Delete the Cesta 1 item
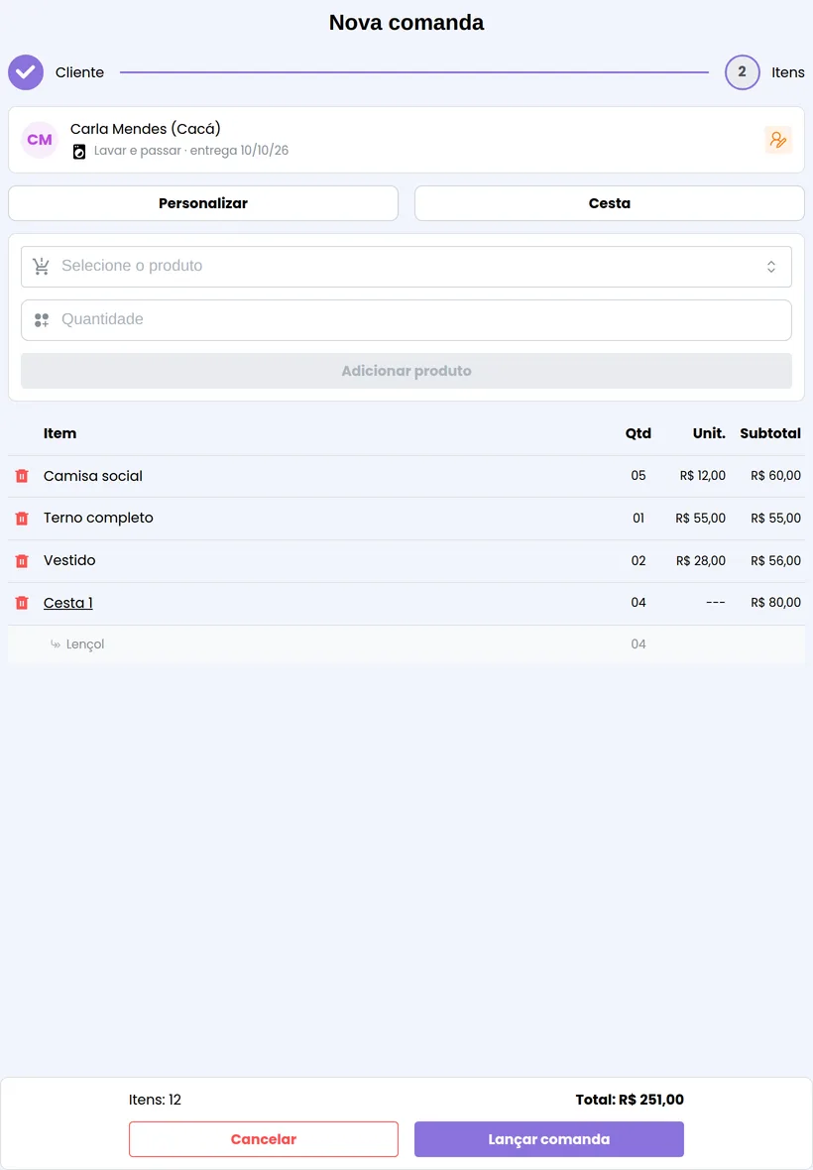Image resolution: width=813 pixels, height=1170 pixels. pos(22,603)
